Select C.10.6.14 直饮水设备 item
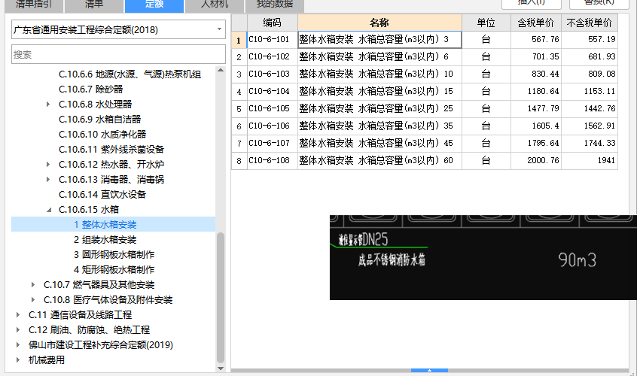The height and width of the screenshot is (376, 637). (102, 194)
